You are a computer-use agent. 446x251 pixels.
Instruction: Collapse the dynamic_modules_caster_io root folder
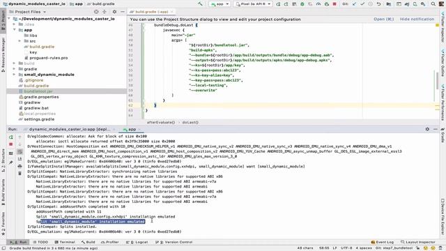click(x=9, y=19)
